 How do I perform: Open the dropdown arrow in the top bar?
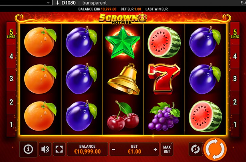(48, 3)
